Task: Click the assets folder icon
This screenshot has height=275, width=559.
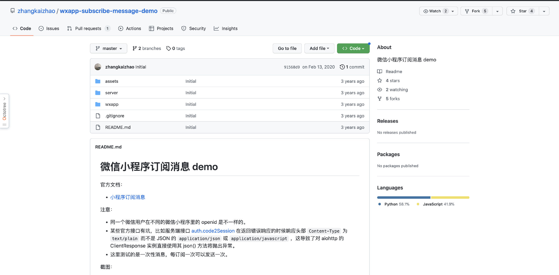Action: pos(98,81)
